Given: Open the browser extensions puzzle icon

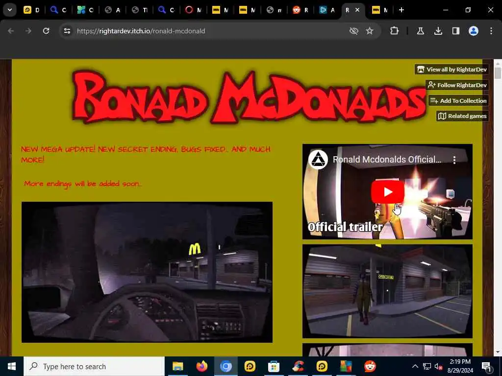Looking at the screenshot, I should point(395,31).
